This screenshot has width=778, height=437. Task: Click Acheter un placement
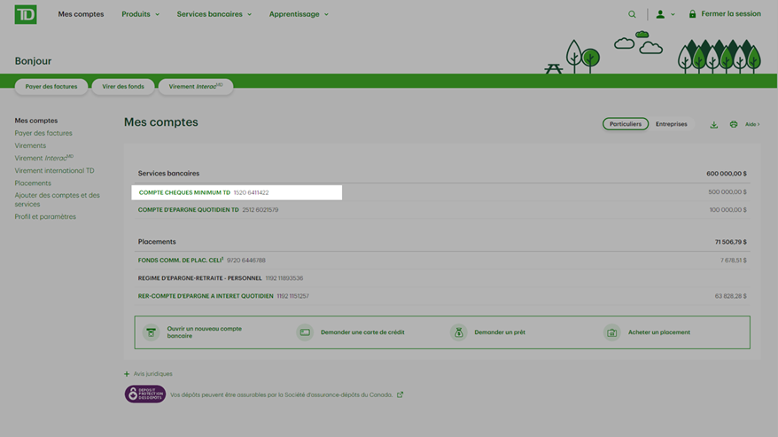tap(659, 332)
